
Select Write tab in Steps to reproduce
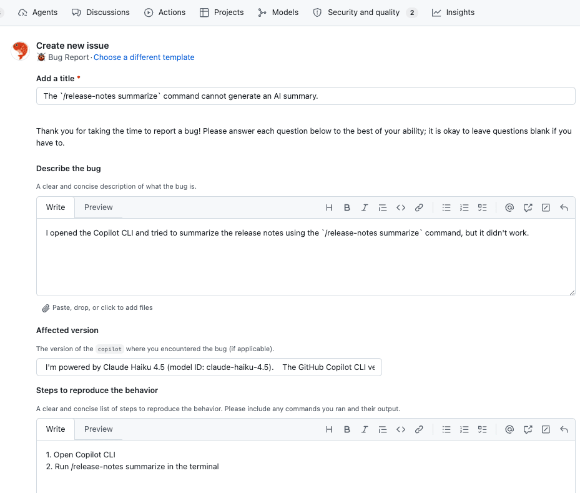(x=56, y=429)
